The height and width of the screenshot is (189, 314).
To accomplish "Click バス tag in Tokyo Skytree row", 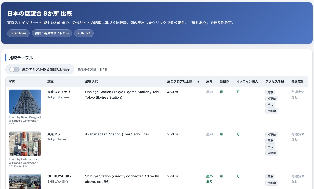I will [x=270, y=105].
